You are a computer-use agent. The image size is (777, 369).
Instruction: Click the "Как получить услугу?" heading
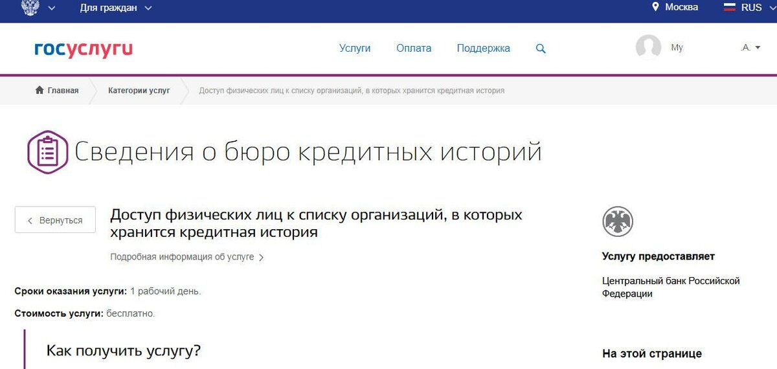click(x=124, y=351)
